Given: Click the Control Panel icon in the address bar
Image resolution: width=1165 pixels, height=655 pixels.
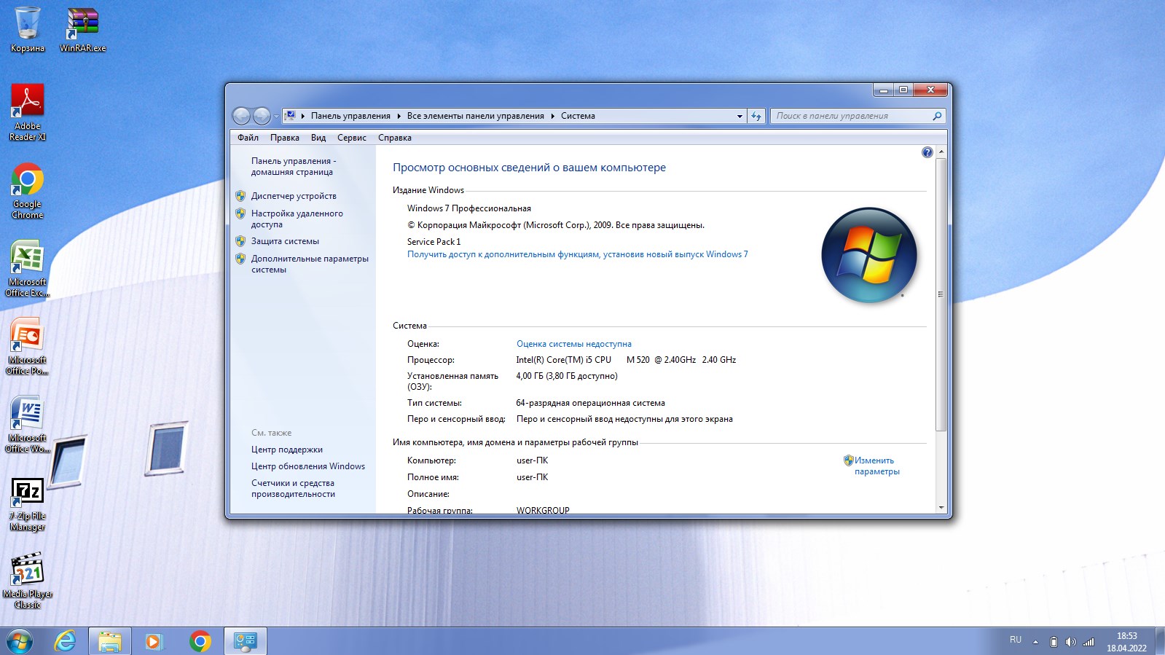Looking at the screenshot, I should click(x=290, y=116).
